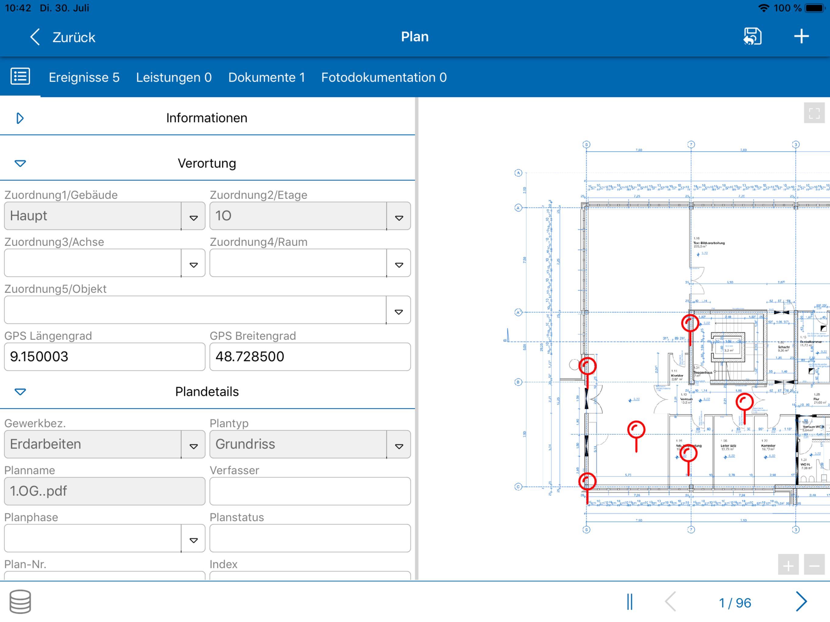The width and height of the screenshot is (830, 622).
Task: Enter fullscreen mode for plan view
Action: [x=814, y=113]
